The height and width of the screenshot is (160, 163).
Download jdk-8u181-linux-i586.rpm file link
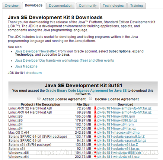coord(116,116)
